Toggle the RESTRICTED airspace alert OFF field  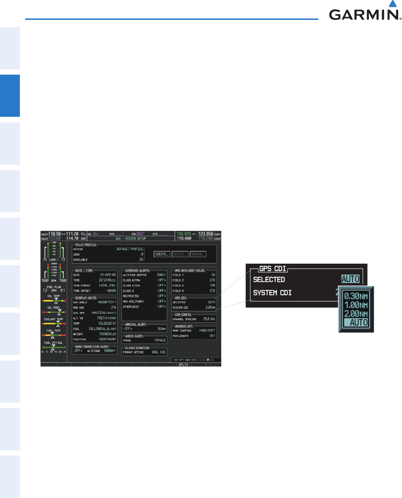tap(161, 296)
